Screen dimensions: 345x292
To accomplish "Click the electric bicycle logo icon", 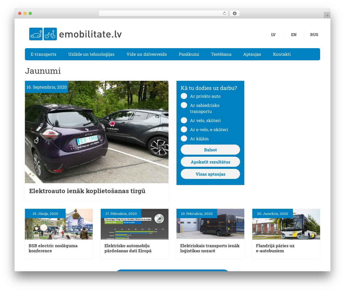I will [50, 34].
